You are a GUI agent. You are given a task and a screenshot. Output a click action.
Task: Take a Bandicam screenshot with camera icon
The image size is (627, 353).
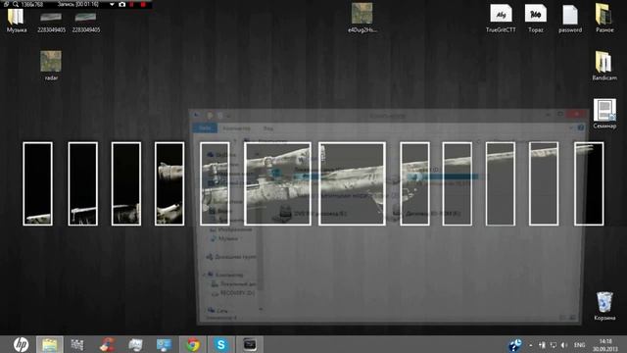(121, 4)
